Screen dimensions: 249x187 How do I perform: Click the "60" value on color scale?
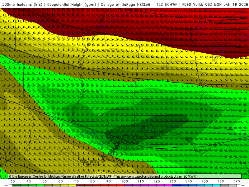(x=60, y=181)
